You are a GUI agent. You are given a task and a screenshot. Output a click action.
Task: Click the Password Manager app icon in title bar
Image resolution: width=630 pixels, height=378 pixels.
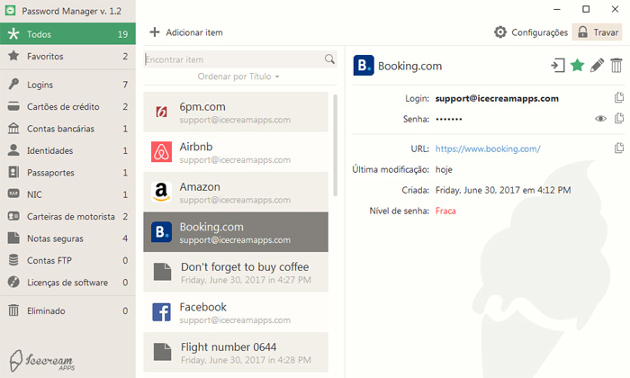coord(11,11)
